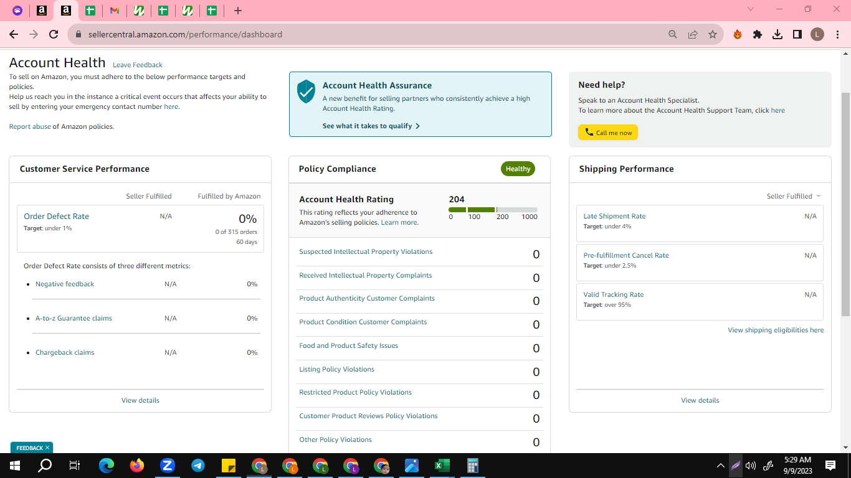
Task: Open Pre-fulfillment Cancel Rate link
Action: [626, 255]
